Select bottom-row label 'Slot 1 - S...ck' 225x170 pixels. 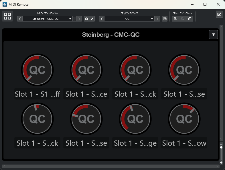[37, 143]
